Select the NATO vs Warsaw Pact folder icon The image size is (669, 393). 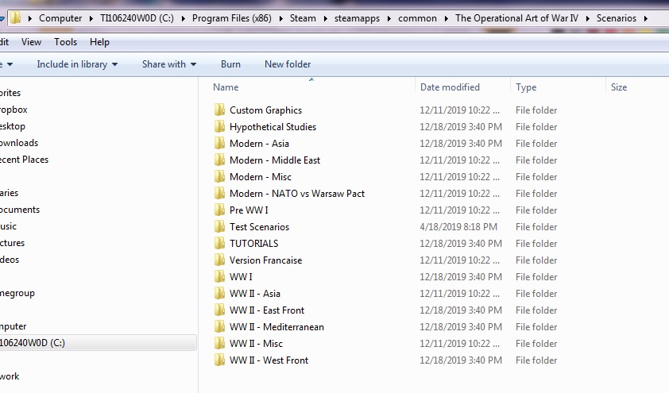point(219,193)
